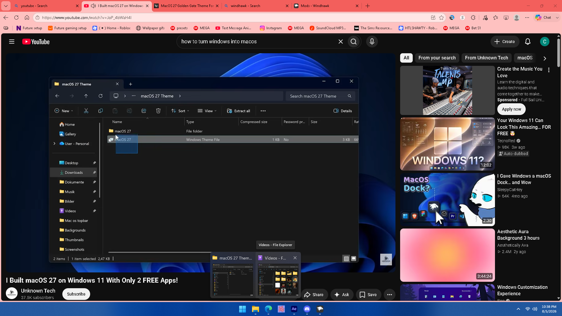The height and width of the screenshot is (316, 562).
Task: Select the 'All' filter chip
Action: [407, 58]
